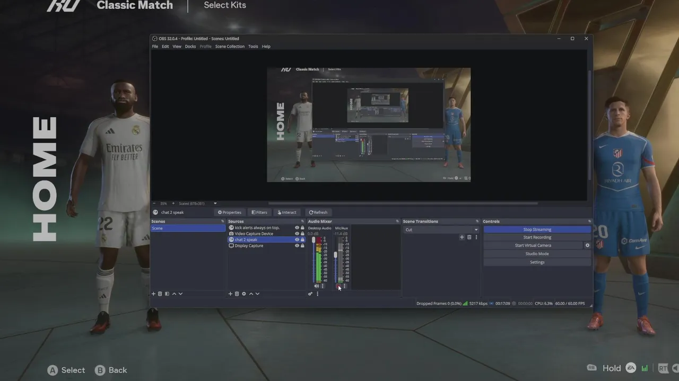The height and width of the screenshot is (381, 679).
Task: Move source up in the Sources list
Action: point(251,294)
